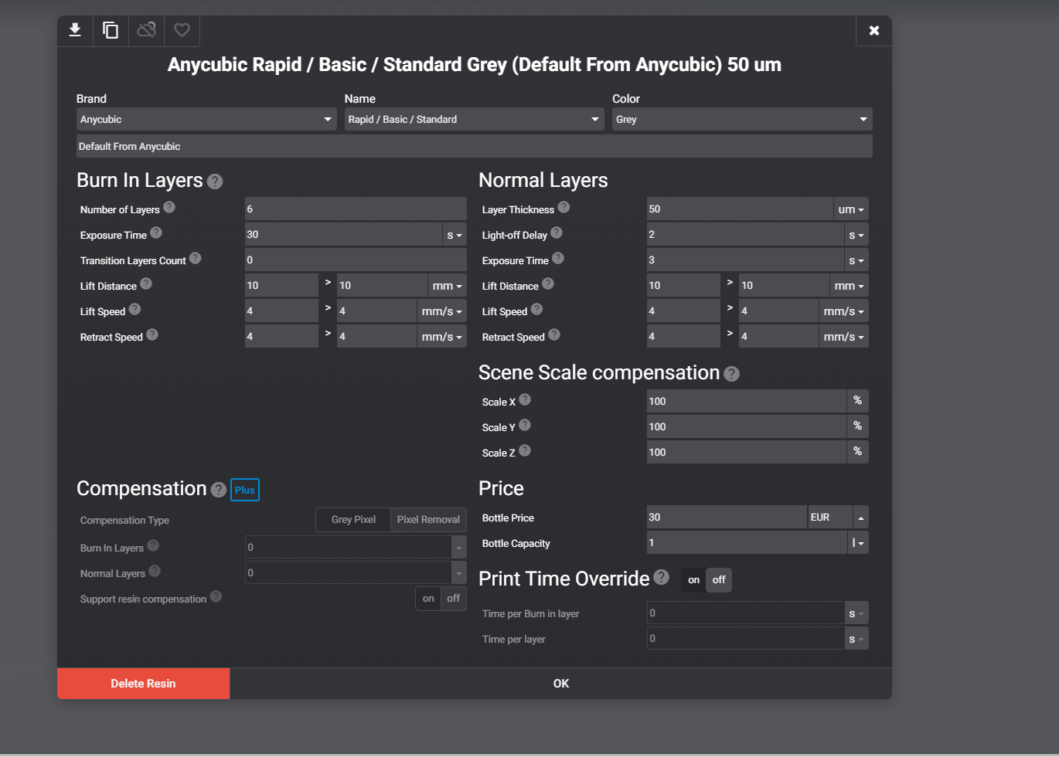Screen dimensions: 1059x757
Task: Turn Print Time Override on
Action: point(693,580)
